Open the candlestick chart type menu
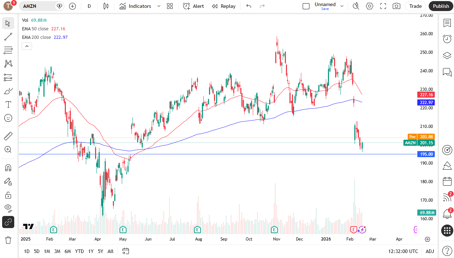 point(105,6)
